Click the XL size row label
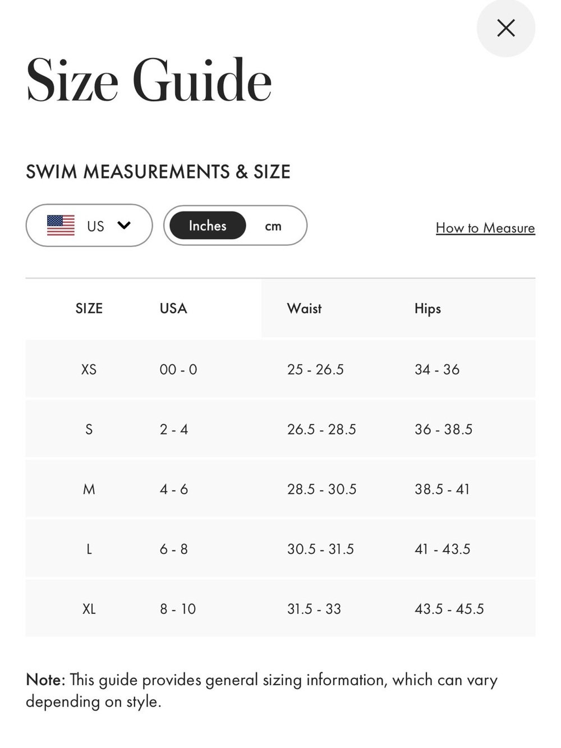Viewport: 561px width, 748px height. 89,609
